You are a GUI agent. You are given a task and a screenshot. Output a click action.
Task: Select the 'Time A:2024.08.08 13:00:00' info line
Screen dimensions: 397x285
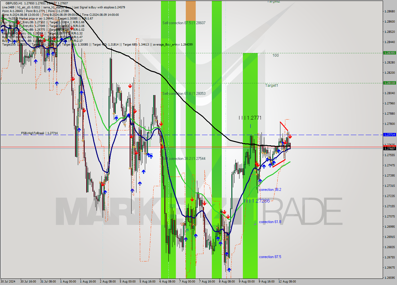coord(60,15)
